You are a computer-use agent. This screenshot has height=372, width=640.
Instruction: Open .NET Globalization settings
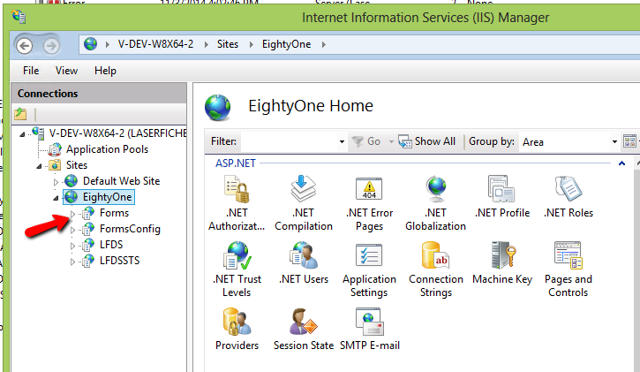click(435, 203)
